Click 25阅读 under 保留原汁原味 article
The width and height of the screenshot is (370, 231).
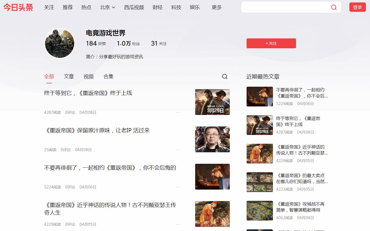coord(50,150)
